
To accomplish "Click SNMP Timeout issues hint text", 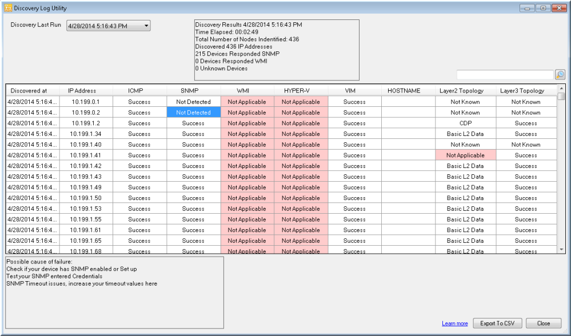I will pos(82,283).
